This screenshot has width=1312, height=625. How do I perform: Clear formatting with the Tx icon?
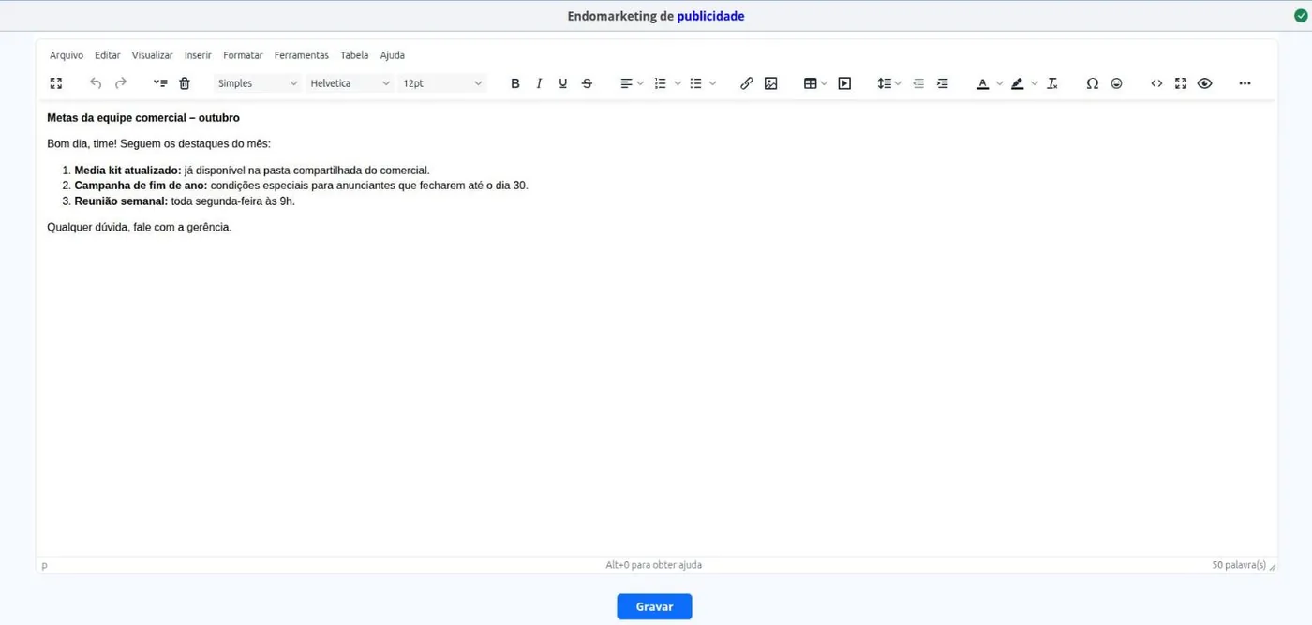1052,83
